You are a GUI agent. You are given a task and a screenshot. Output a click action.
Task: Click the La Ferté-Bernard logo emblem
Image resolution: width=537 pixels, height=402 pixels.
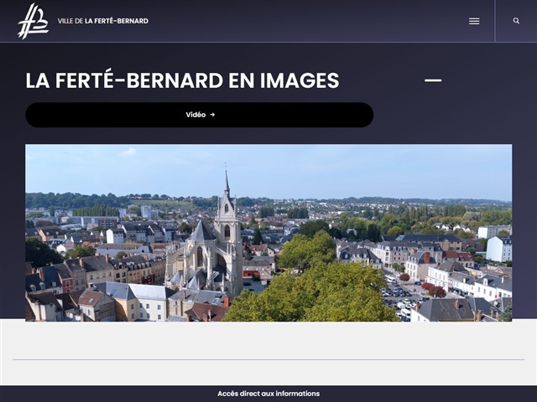click(x=33, y=21)
